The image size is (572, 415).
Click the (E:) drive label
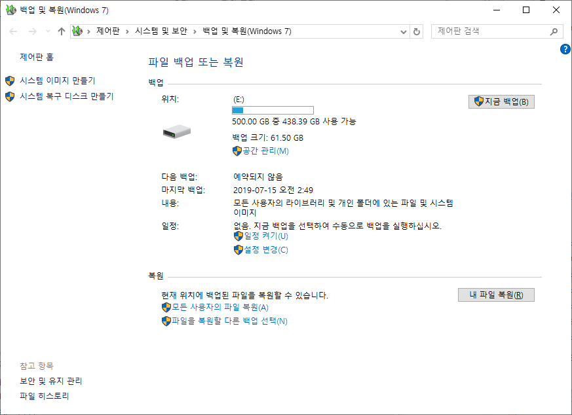(x=238, y=99)
